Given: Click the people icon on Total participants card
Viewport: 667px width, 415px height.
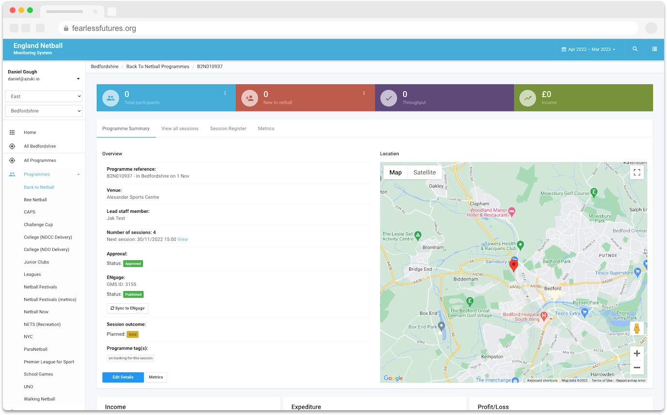Looking at the screenshot, I should (110, 97).
